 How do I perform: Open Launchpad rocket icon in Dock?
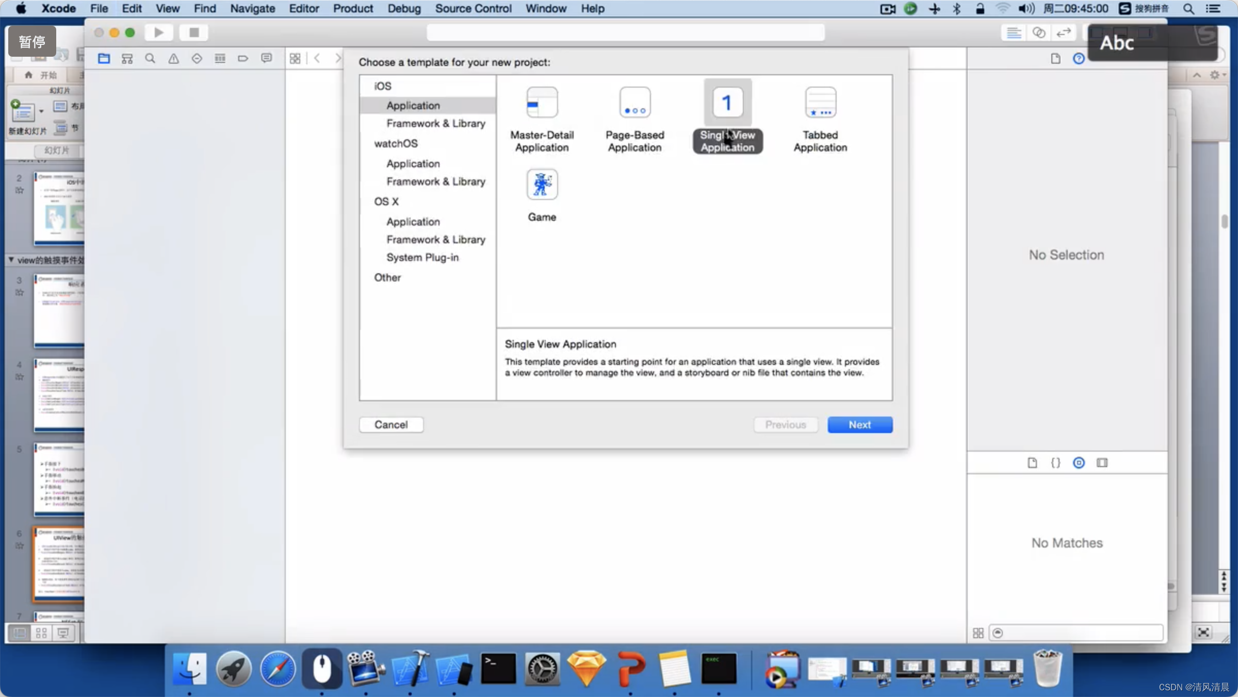pyautogui.click(x=234, y=669)
